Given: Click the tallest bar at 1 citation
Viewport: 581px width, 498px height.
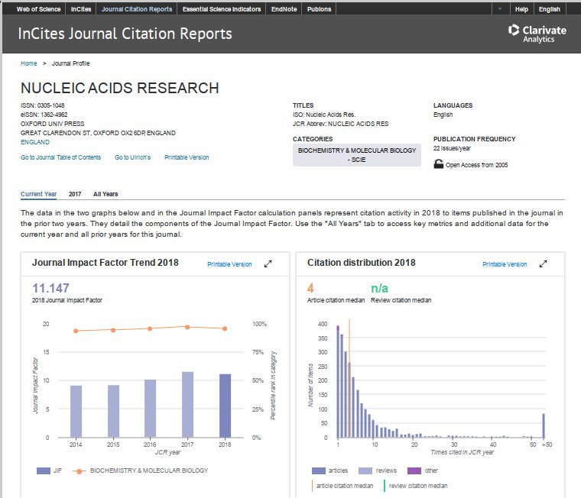Looking at the screenshot, I should pos(338,382).
